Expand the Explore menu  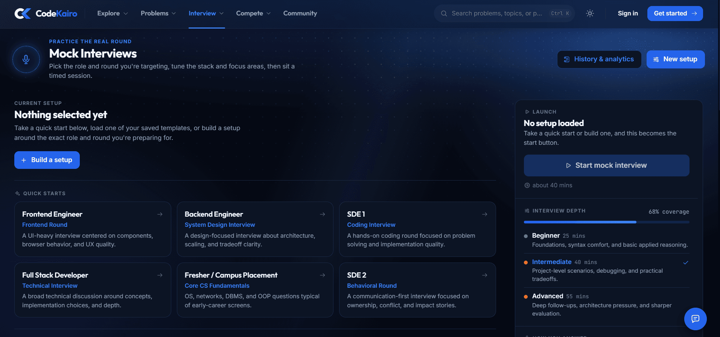[113, 14]
